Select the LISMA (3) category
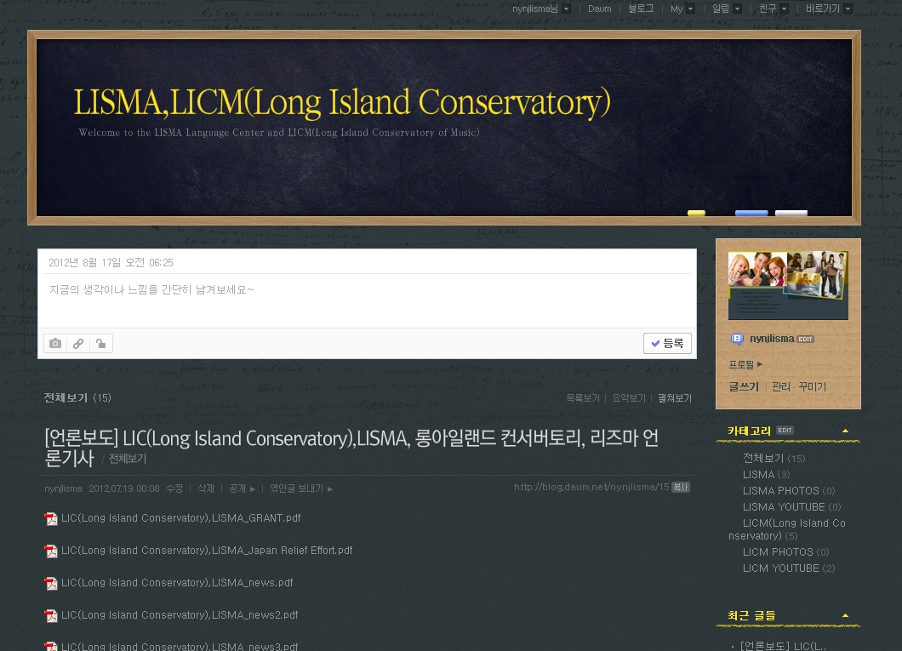The image size is (902, 651). point(766,475)
